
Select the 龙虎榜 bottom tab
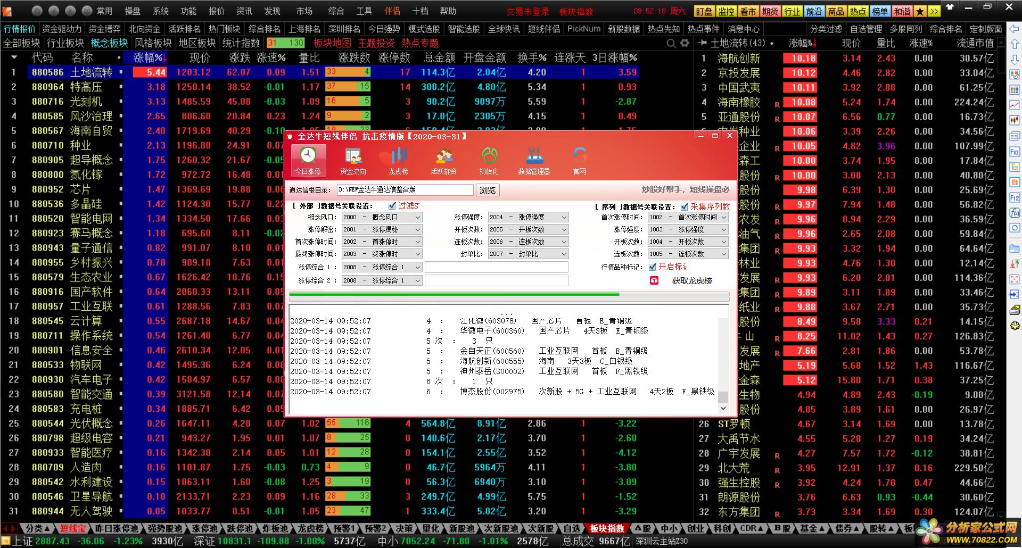310,528
